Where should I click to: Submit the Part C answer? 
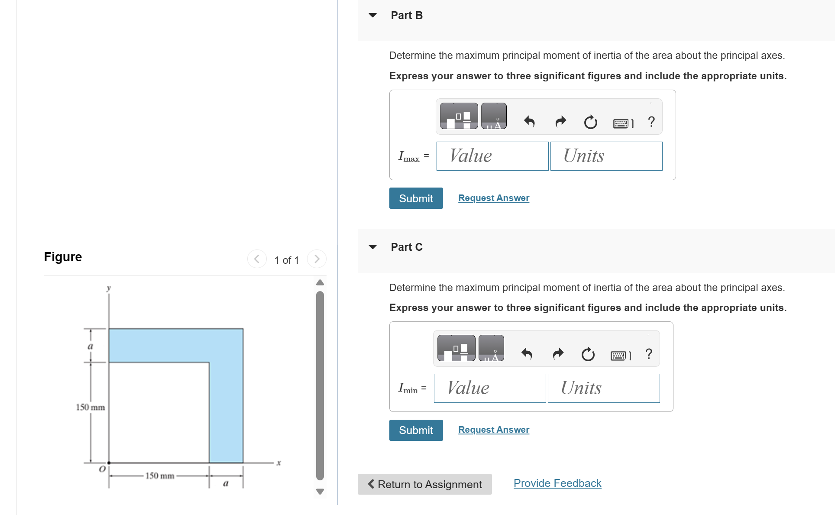point(416,430)
